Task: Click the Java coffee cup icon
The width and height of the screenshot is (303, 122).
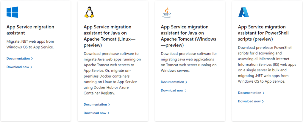Action: 167,12
